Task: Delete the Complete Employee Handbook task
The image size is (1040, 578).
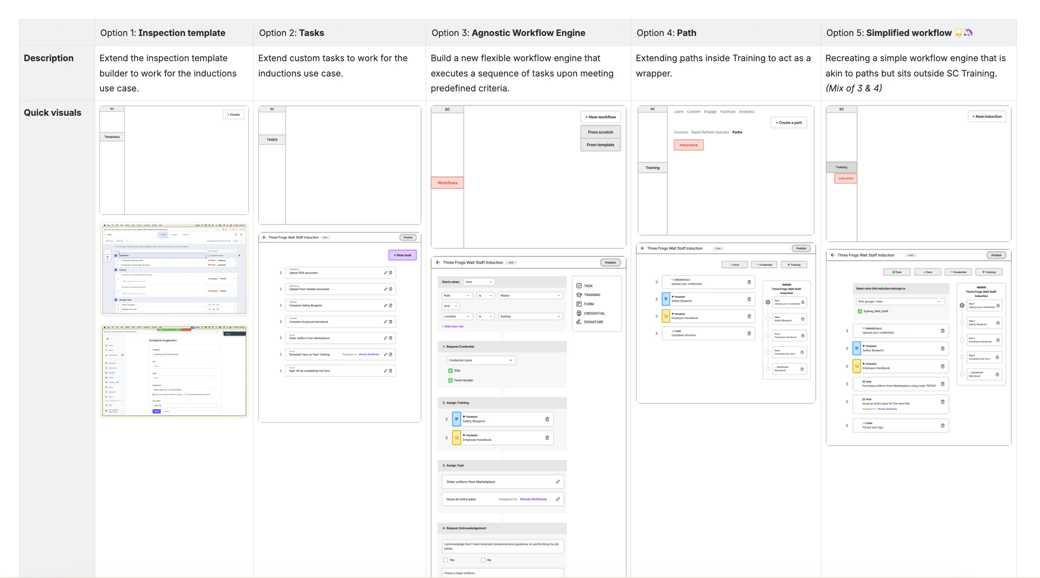Action: 391,322
